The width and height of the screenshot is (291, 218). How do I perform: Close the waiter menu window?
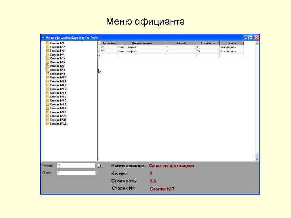click(x=256, y=38)
